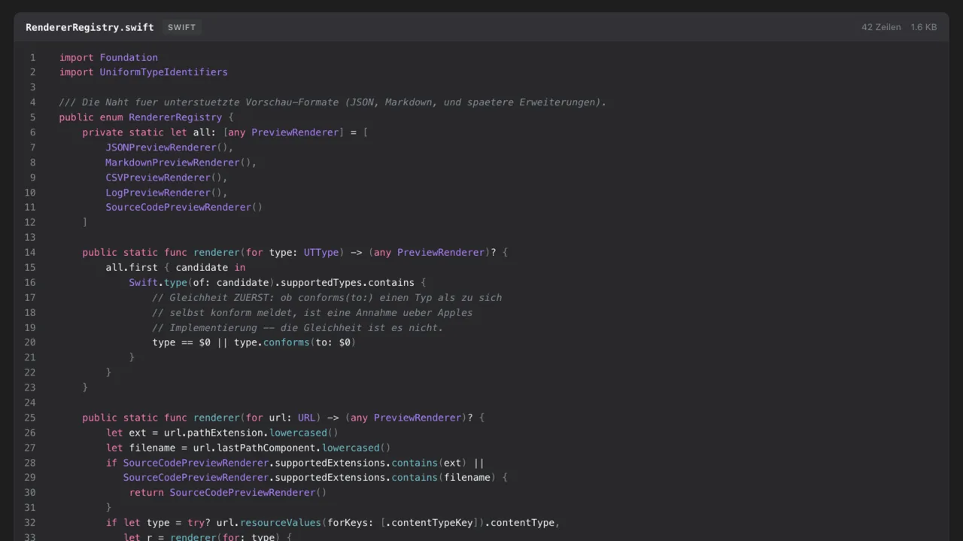Click 'CSVPreviewRenderer()' on line 9

coord(163,178)
